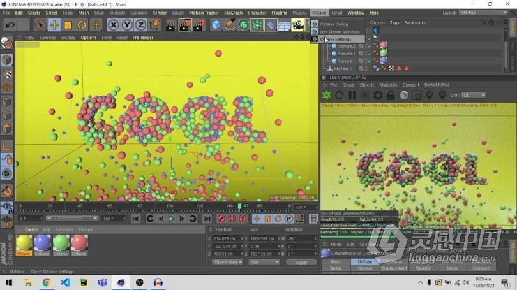Go to start of animation

point(135,219)
